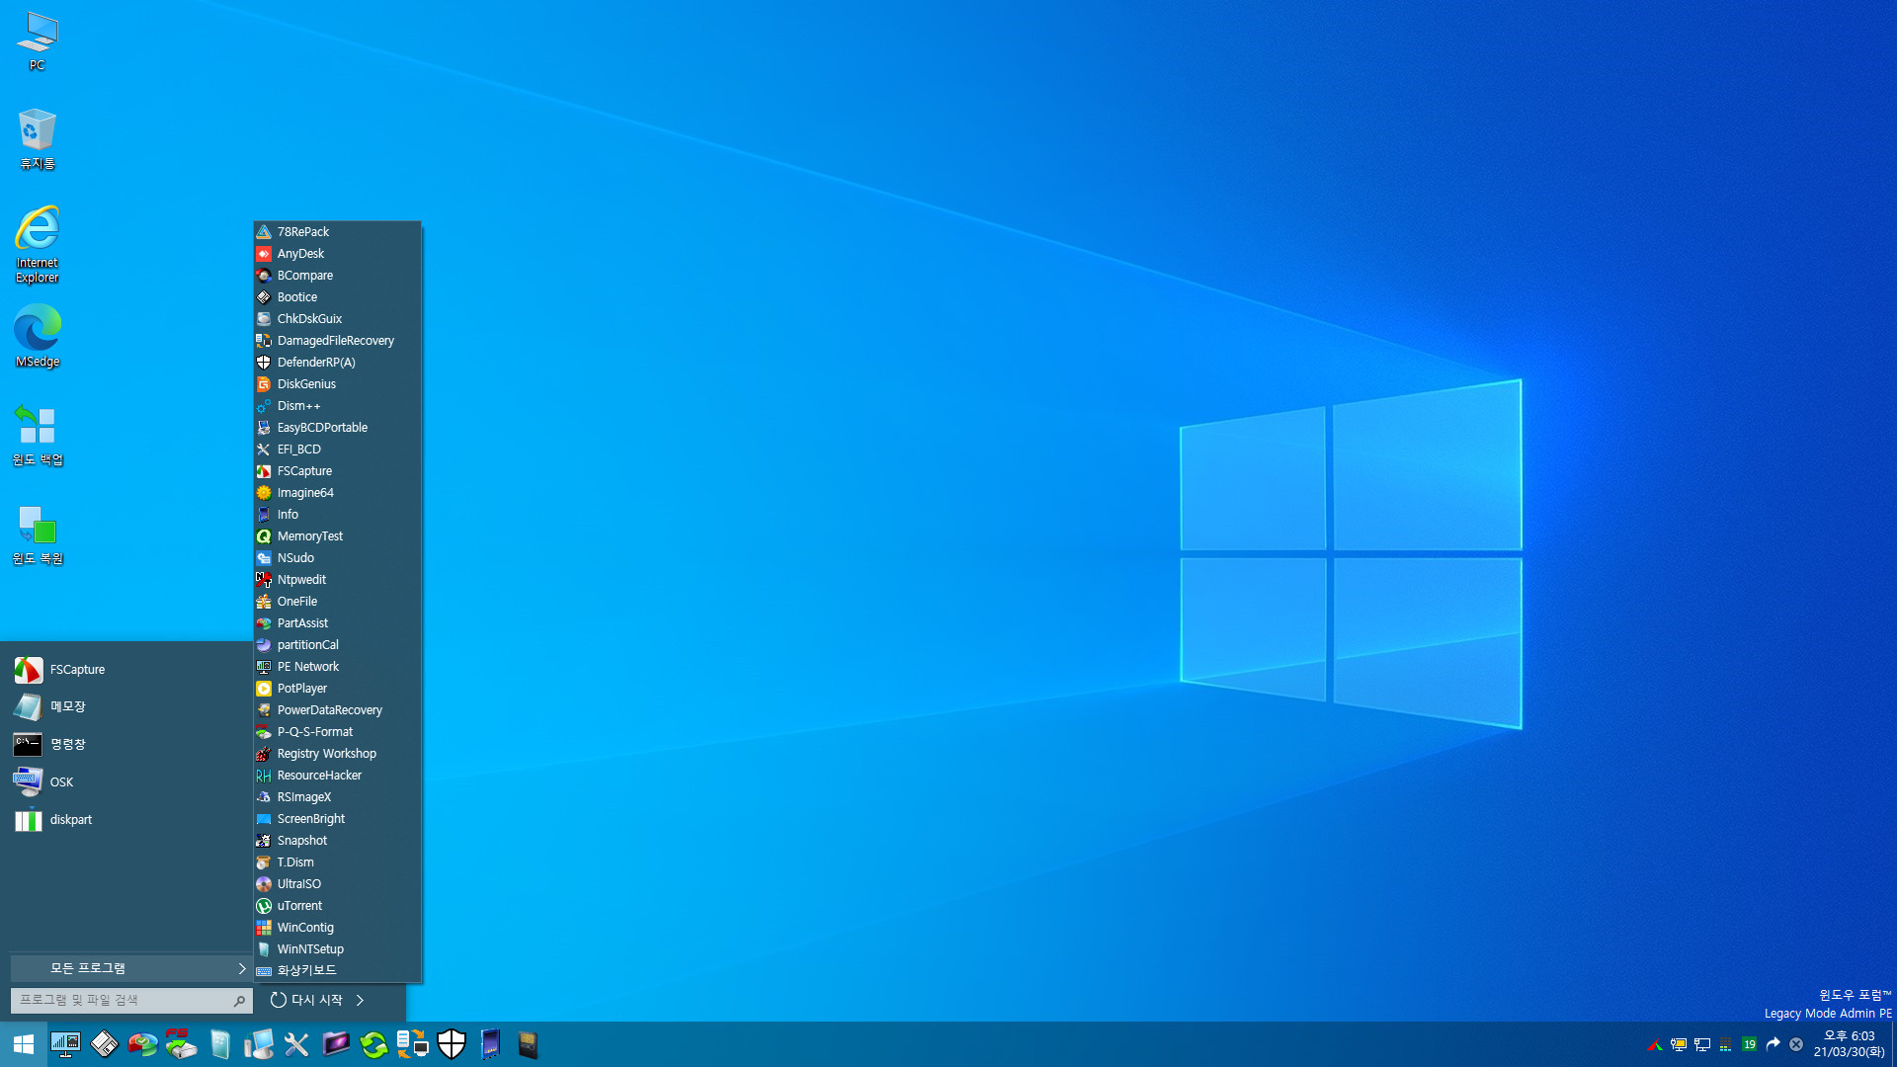The width and height of the screenshot is (1897, 1067).
Task: Open the PC desktop icon
Action: (x=37, y=41)
